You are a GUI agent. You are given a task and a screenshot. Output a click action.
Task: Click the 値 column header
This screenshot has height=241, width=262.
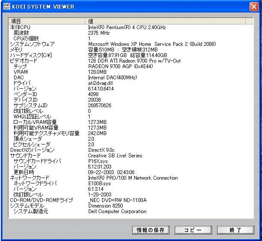pos(166,21)
